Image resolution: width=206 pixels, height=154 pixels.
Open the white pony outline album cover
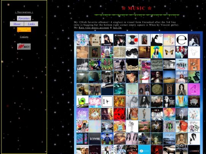(x=194, y=52)
